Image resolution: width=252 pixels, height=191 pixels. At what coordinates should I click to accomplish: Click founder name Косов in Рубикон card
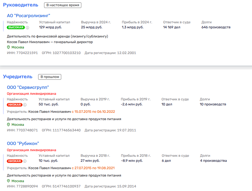pyautogui.click(x=49, y=168)
